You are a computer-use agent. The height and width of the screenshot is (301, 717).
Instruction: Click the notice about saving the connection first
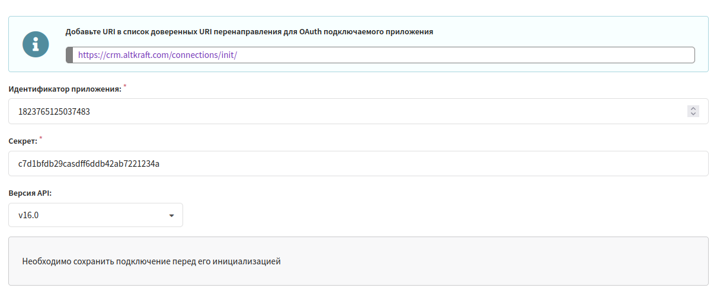151,261
